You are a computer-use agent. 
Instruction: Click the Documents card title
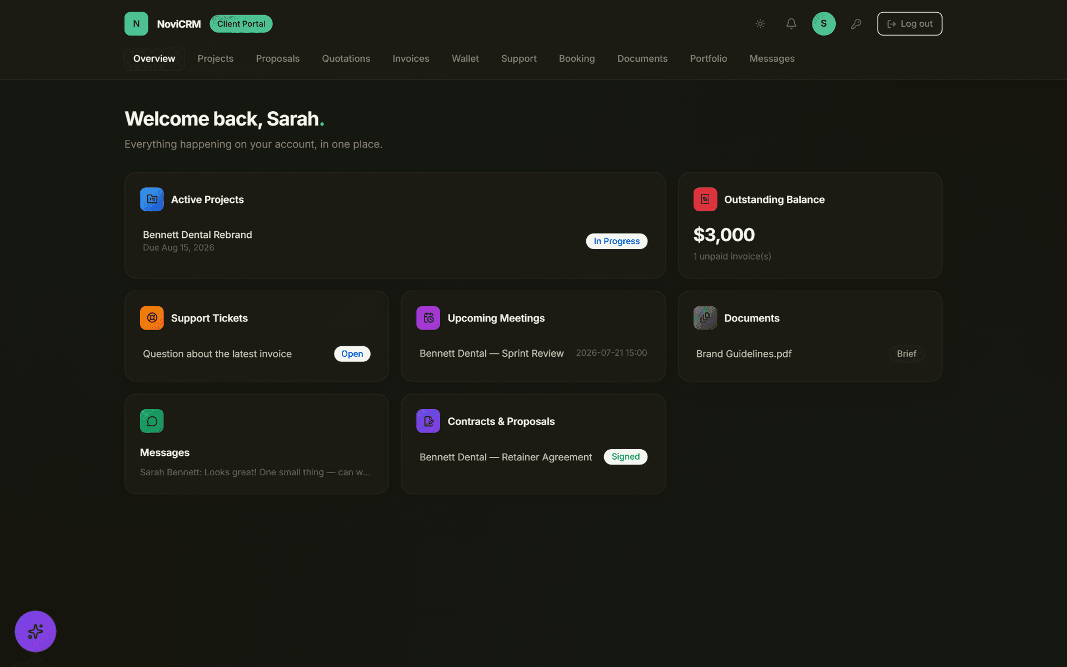point(752,318)
